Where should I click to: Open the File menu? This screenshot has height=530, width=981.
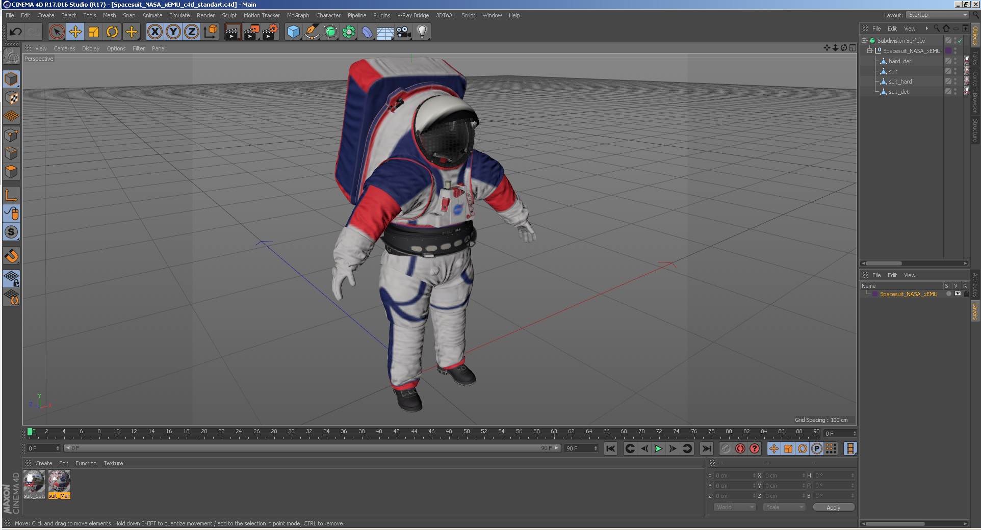point(10,15)
